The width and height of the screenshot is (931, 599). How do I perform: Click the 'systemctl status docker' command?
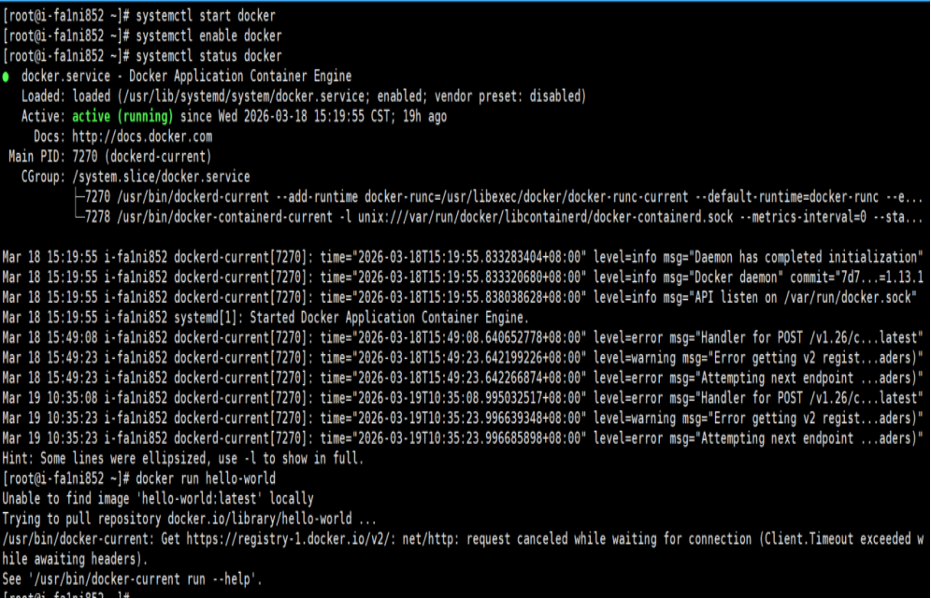coord(208,56)
